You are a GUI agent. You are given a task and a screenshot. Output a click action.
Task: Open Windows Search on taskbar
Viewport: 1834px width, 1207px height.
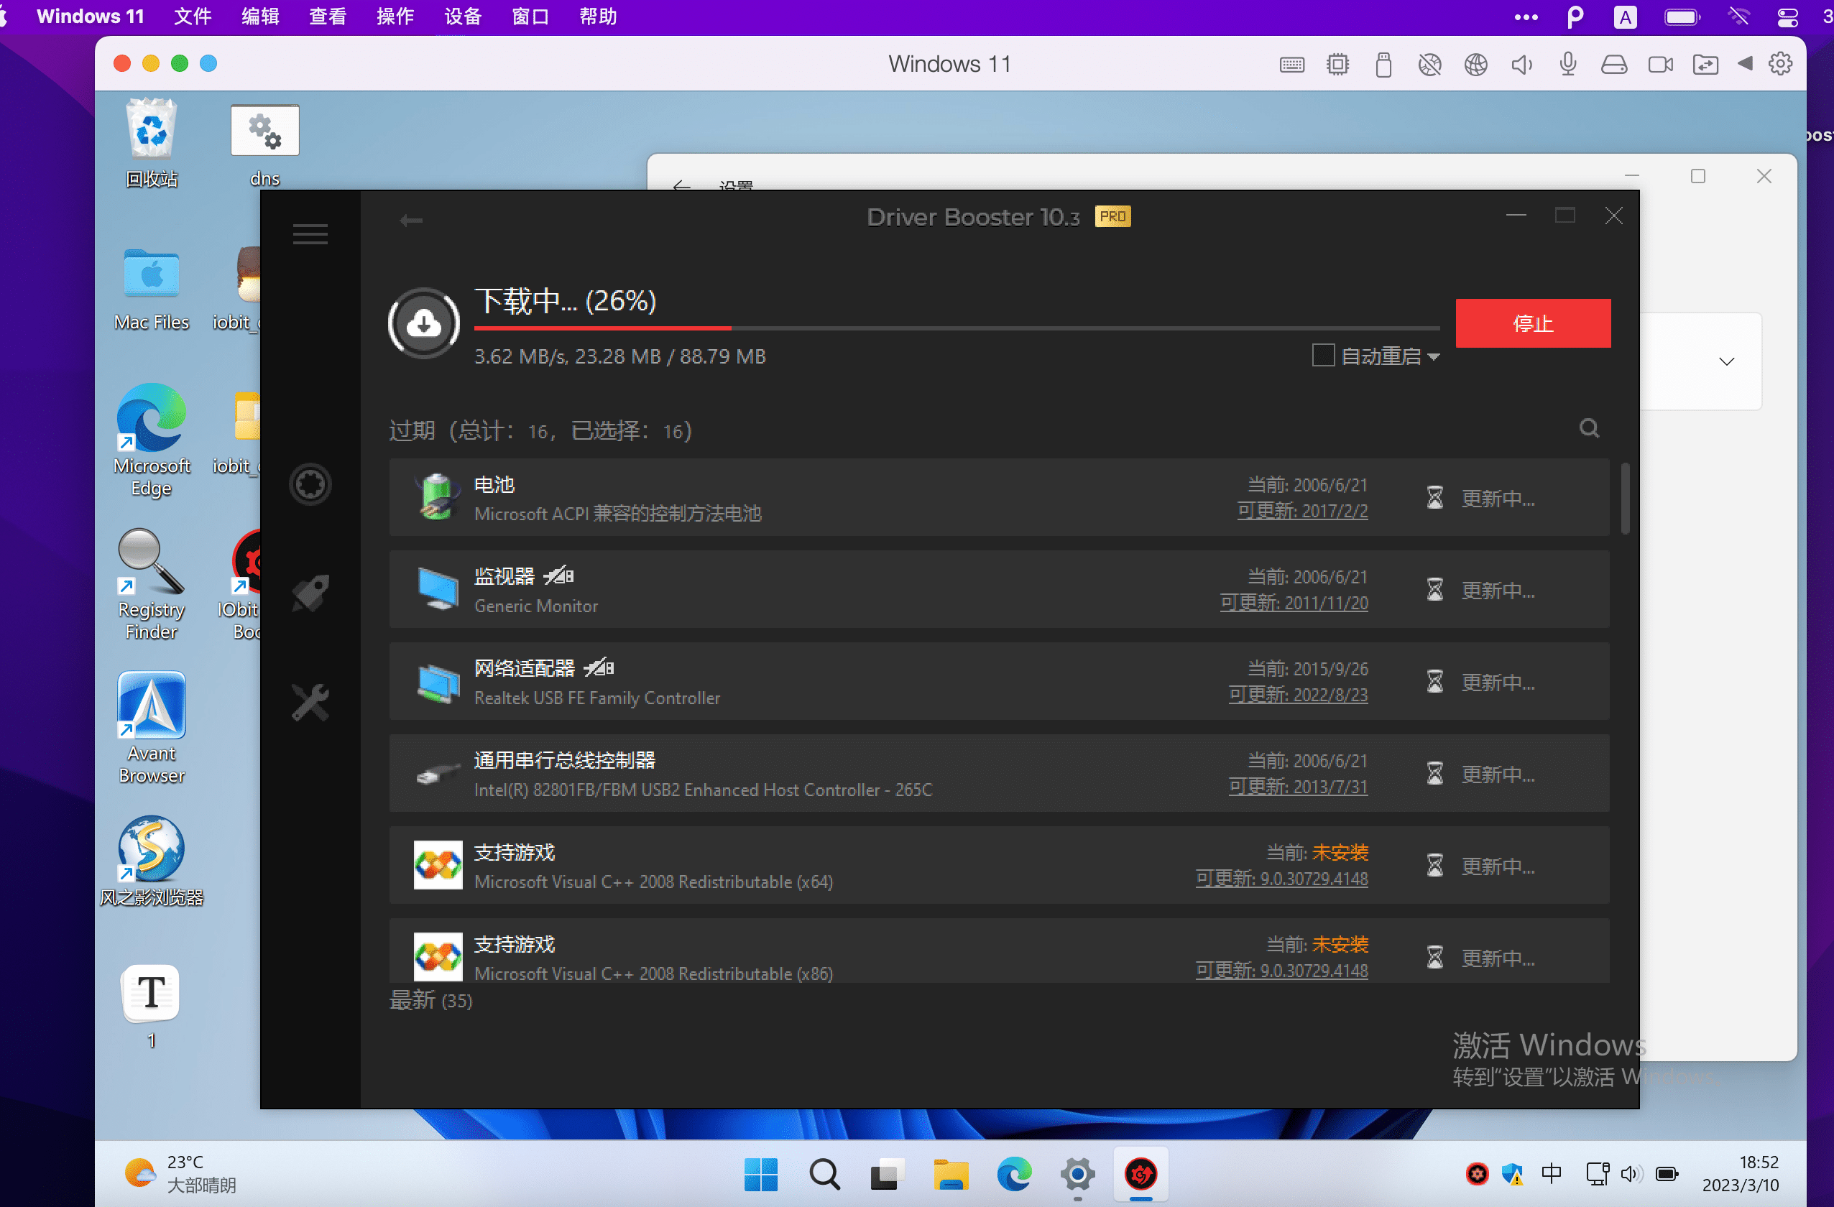point(824,1175)
